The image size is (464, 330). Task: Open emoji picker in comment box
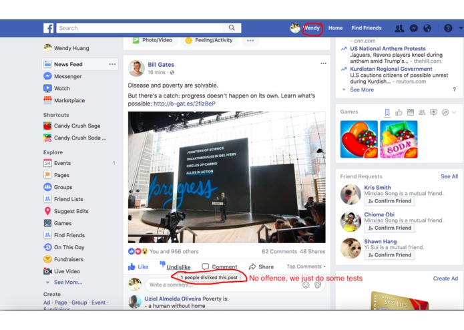point(306,285)
